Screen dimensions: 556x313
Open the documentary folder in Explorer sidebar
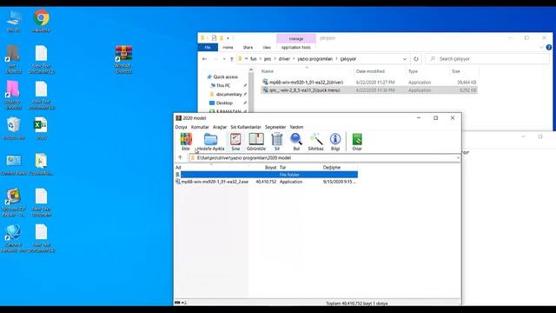point(228,94)
